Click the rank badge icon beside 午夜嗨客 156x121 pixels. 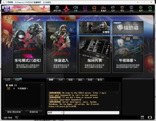pyautogui.click(x=8, y=89)
